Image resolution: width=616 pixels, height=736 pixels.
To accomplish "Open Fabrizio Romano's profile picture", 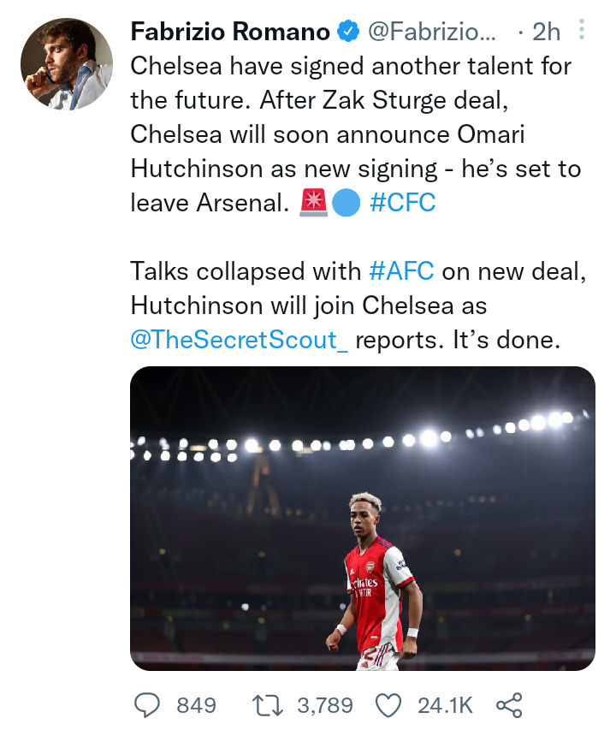I will coord(66,64).
